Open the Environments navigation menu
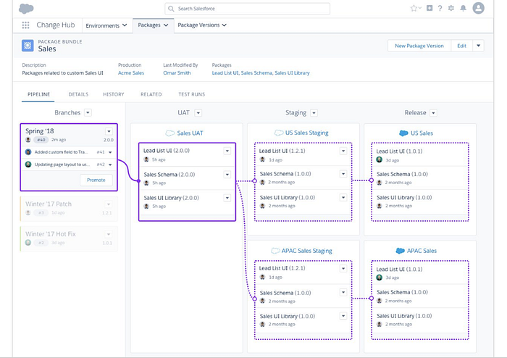 tap(106, 25)
